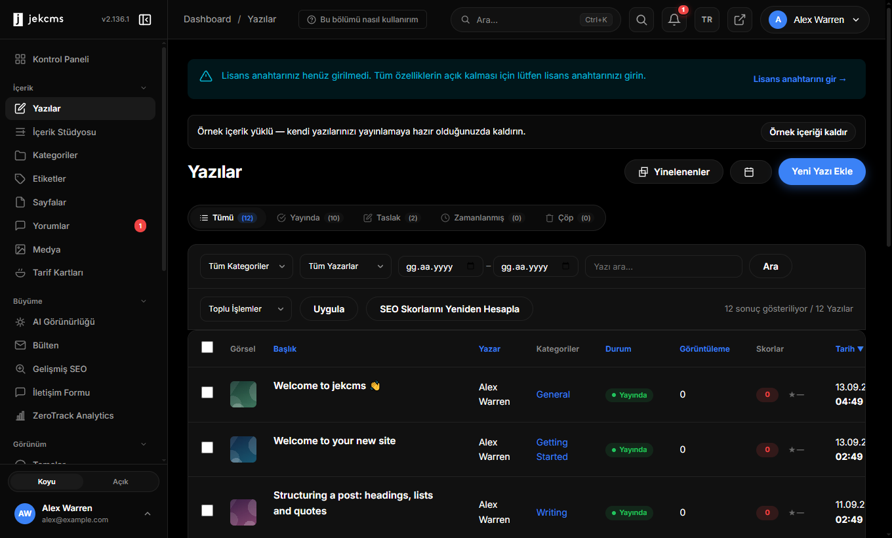Collapse the Büyüme sidebar section

pos(144,301)
